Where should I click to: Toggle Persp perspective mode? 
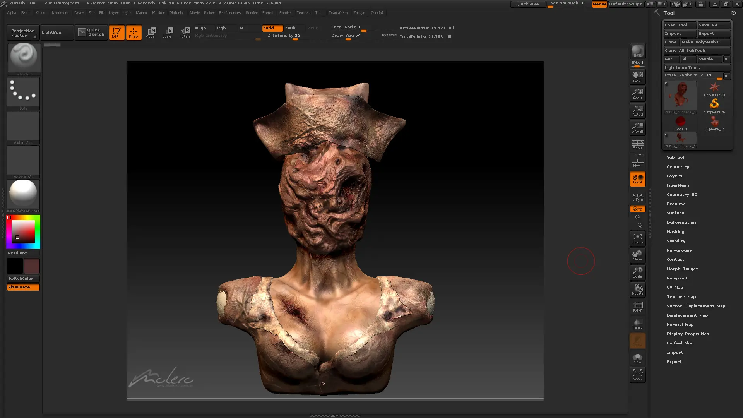637,144
